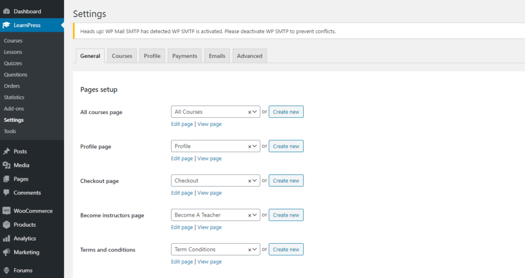Click the Comments speech bubble icon
The image size is (525, 278).
(7, 193)
